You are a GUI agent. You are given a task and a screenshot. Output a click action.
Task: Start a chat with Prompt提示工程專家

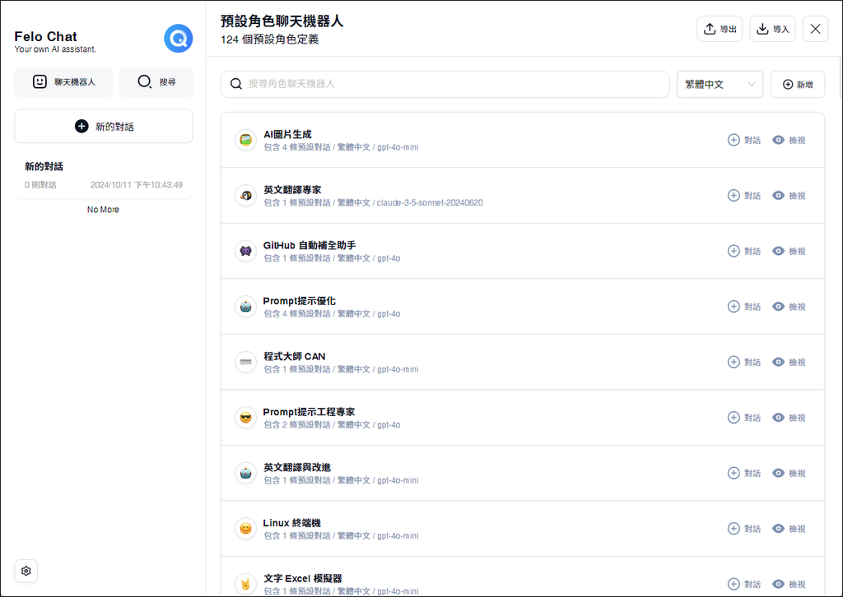pyautogui.click(x=744, y=417)
